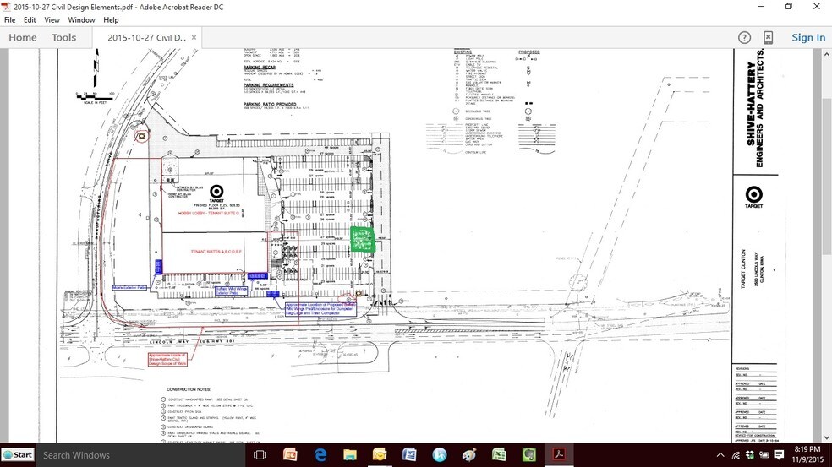The width and height of the screenshot is (832, 467).
Task: Open the Edit menu
Action: click(30, 19)
